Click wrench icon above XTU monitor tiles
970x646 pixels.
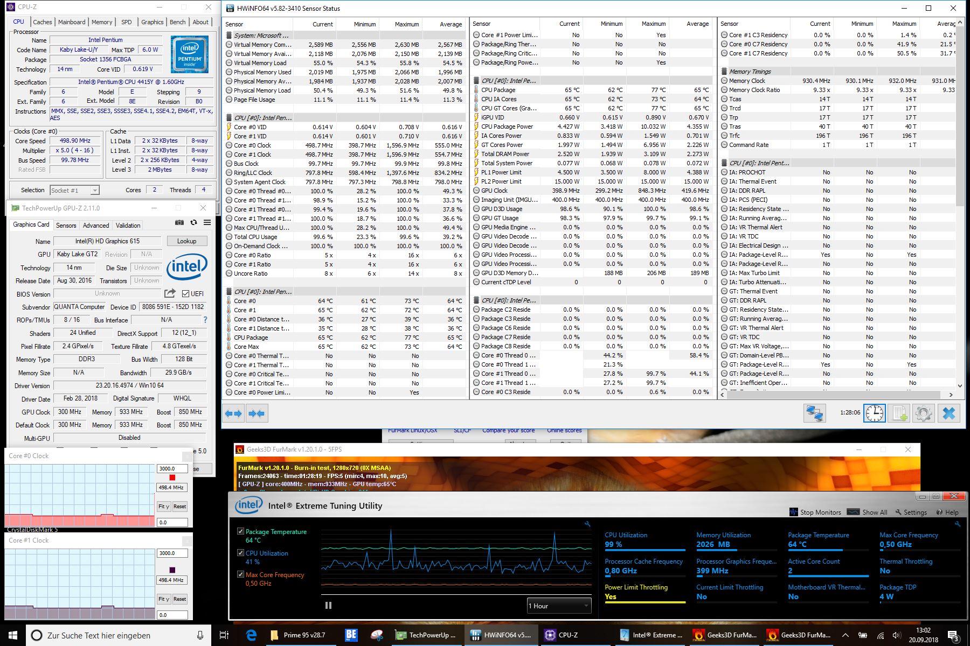pyautogui.click(x=958, y=524)
